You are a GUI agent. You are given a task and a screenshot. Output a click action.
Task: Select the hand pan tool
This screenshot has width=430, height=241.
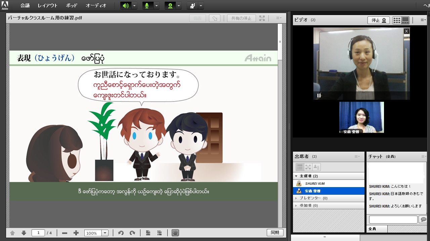[175, 233]
